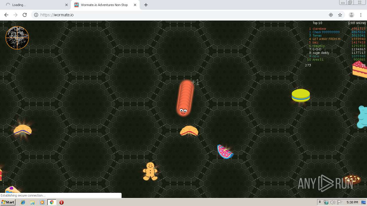The width and height of the screenshot is (367, 206).
Task: Click the gingerbread man food item
Action: 150,171
